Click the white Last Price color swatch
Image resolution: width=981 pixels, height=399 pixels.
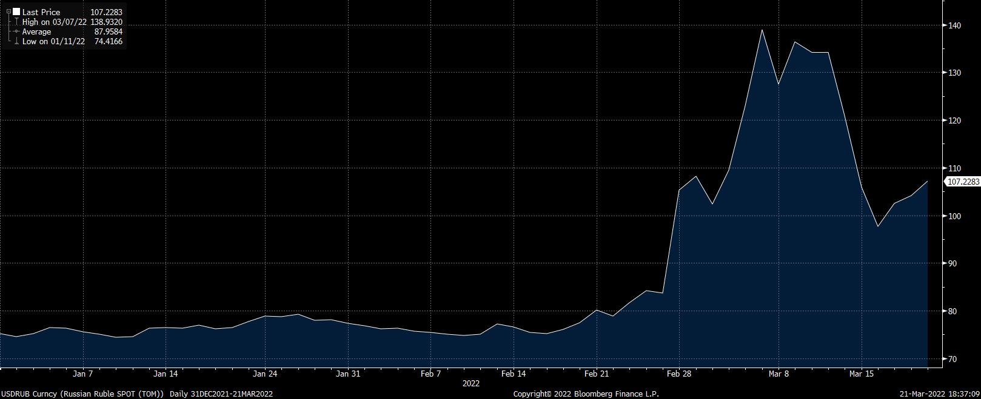(x=16, y=12)
